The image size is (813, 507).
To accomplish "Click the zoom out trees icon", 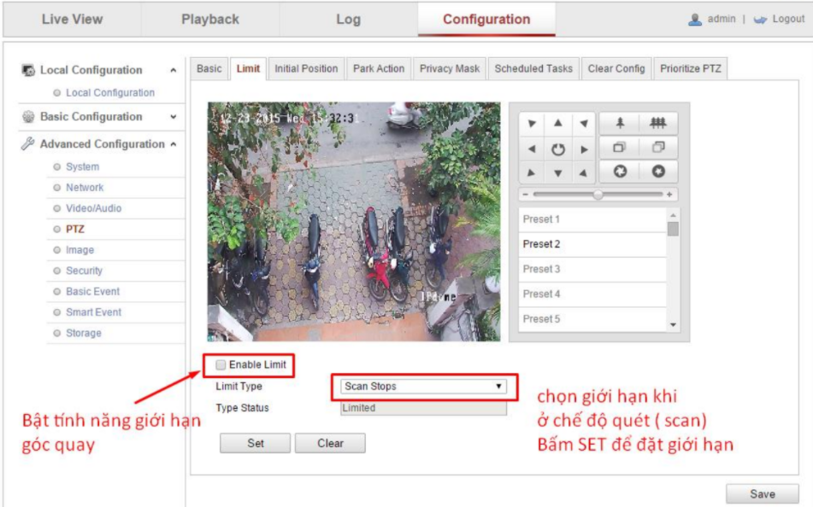I will (657, 125).
